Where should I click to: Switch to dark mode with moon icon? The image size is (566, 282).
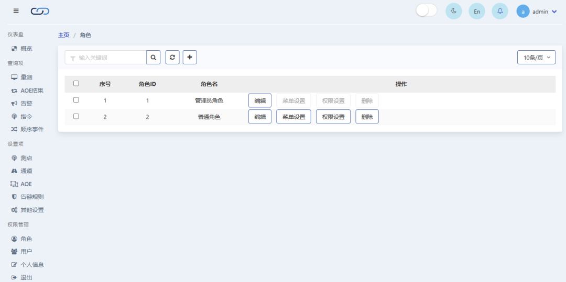click(x=454, y=11)
